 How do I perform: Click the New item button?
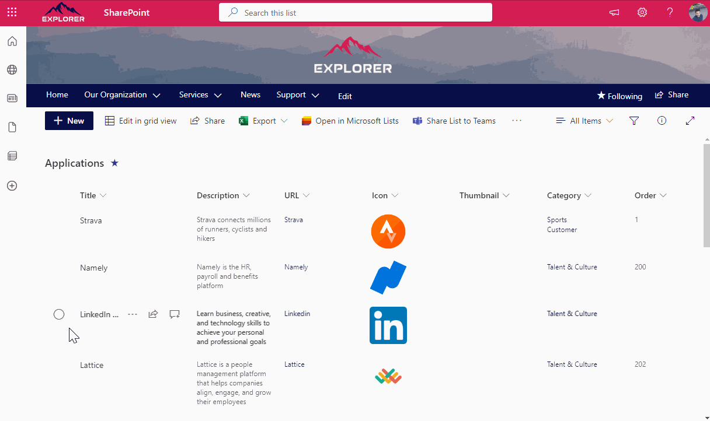[69, 121]
